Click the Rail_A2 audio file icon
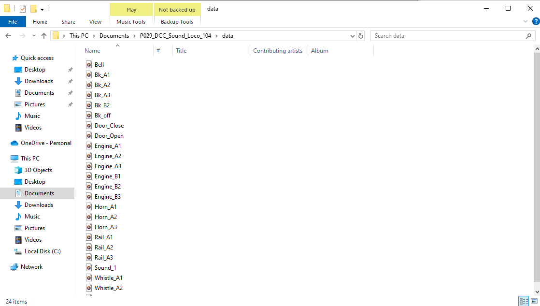The image size is (540, 306). click(89, 248)
